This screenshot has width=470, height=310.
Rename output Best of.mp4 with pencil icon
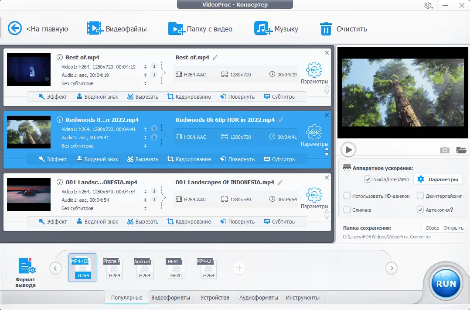coord(215,57)
